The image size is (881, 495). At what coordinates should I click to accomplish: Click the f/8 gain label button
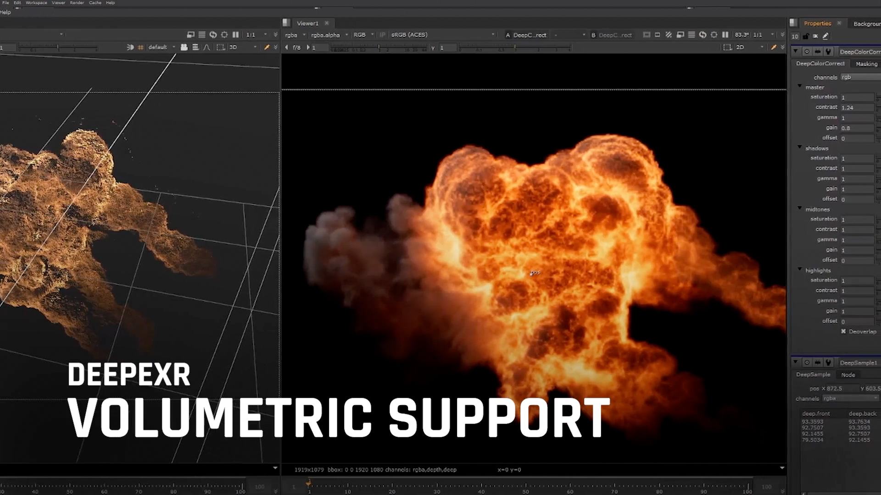click(x=296, y=47)
